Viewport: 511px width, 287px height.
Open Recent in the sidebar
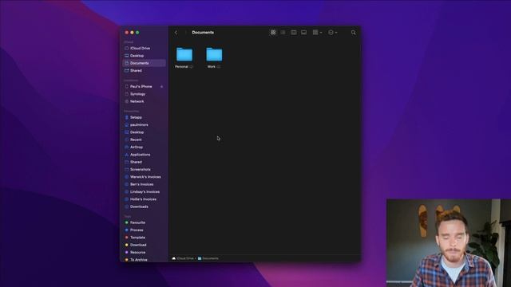pyautogui.click(x=144, y=140)
